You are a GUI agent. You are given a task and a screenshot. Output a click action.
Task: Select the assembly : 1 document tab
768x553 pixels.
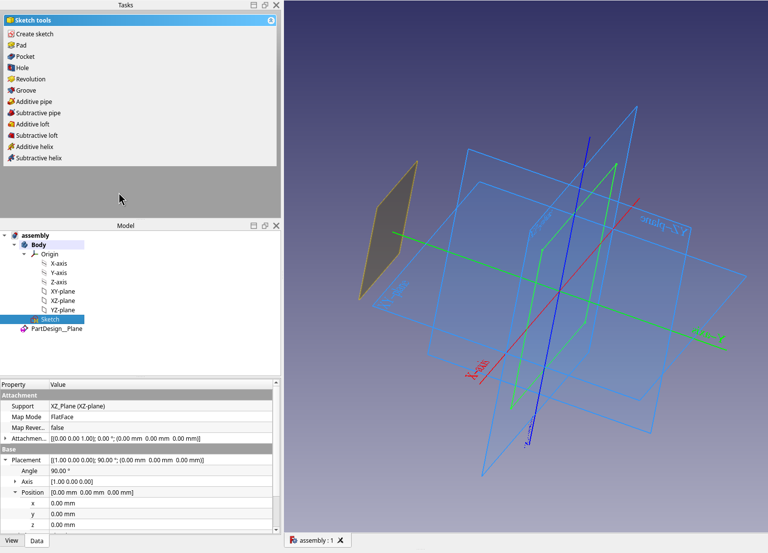[x=316, y=540]
